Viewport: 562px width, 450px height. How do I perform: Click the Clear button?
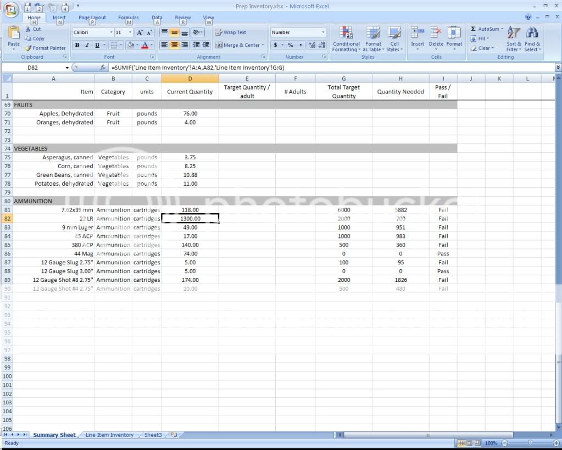pos(482,48)
